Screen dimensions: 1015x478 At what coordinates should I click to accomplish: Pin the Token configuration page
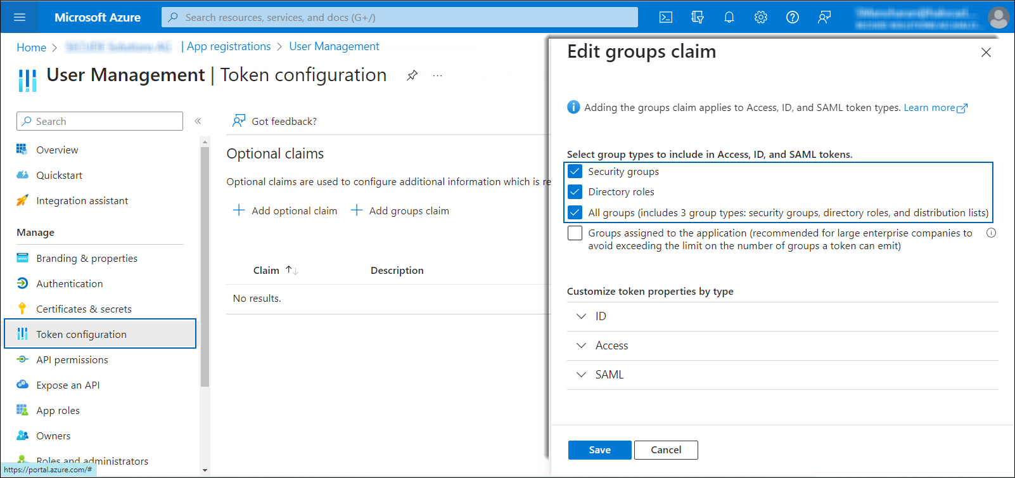coord(412,75)
